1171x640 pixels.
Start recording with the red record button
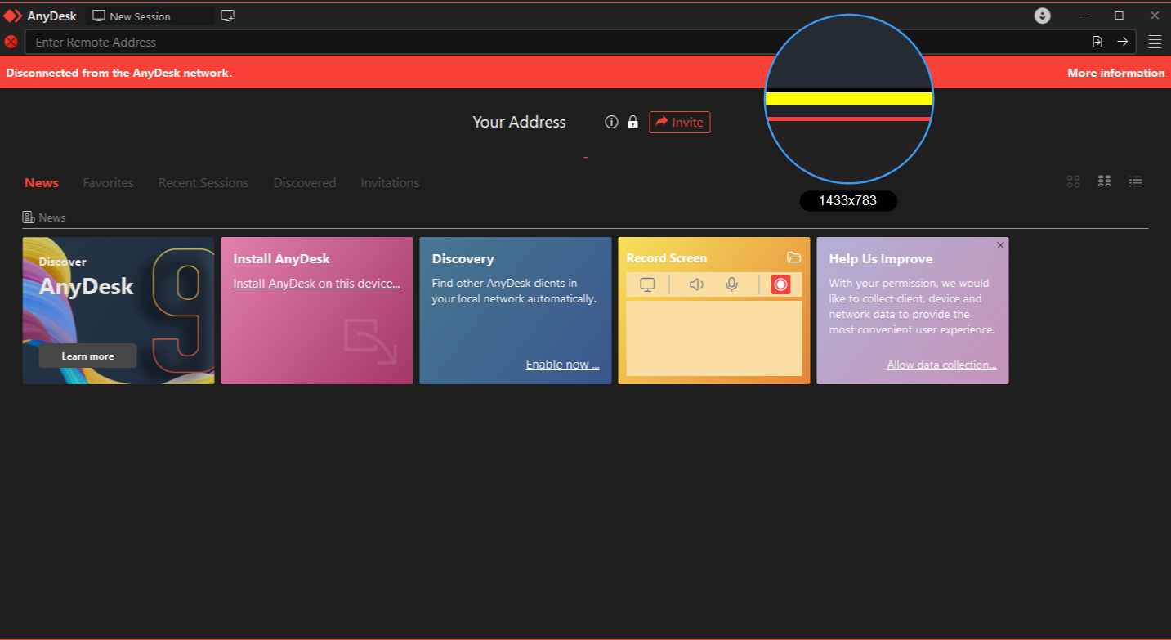coord(780,284)
